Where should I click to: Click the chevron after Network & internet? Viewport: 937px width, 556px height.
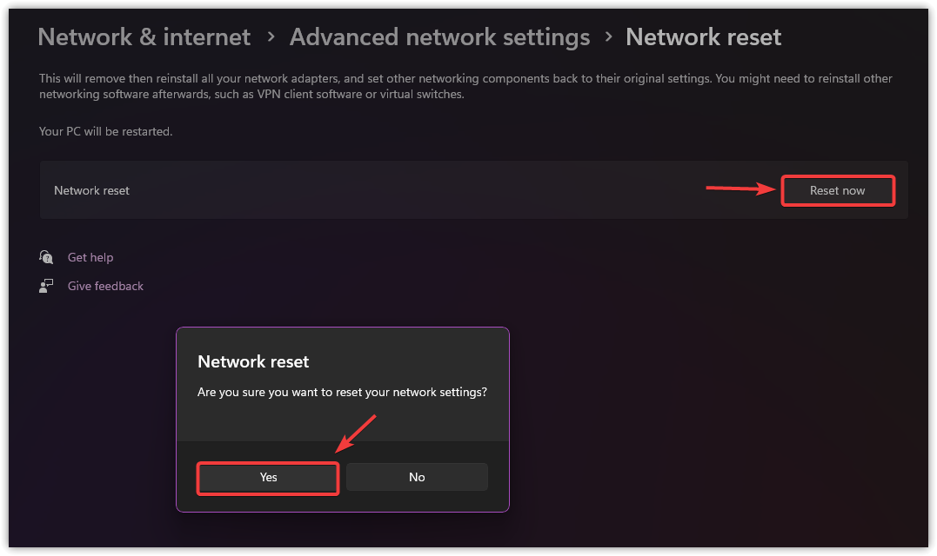pyautogui.click(x=271, y=37)
